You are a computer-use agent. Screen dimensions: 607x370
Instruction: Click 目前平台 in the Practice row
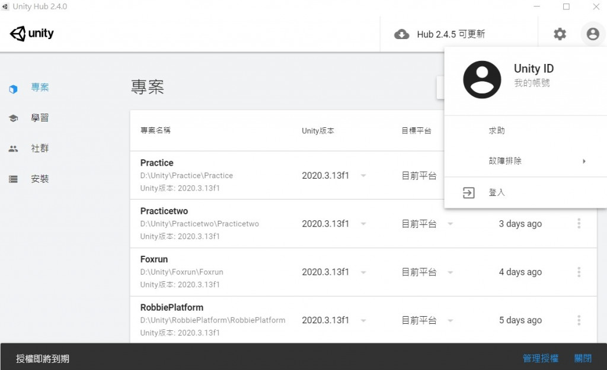pos(419,176)
